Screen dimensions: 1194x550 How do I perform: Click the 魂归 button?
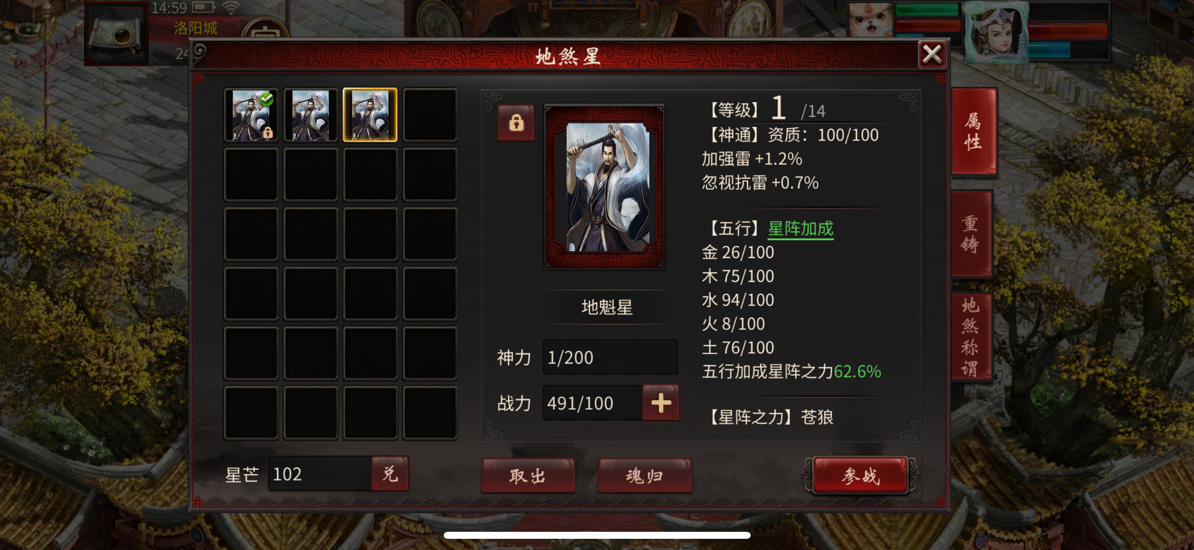645,475
